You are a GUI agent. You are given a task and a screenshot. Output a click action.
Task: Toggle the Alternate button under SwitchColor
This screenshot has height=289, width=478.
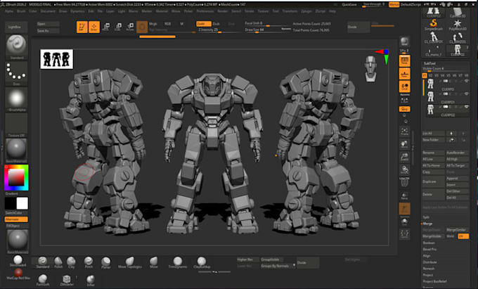[16, 219]
